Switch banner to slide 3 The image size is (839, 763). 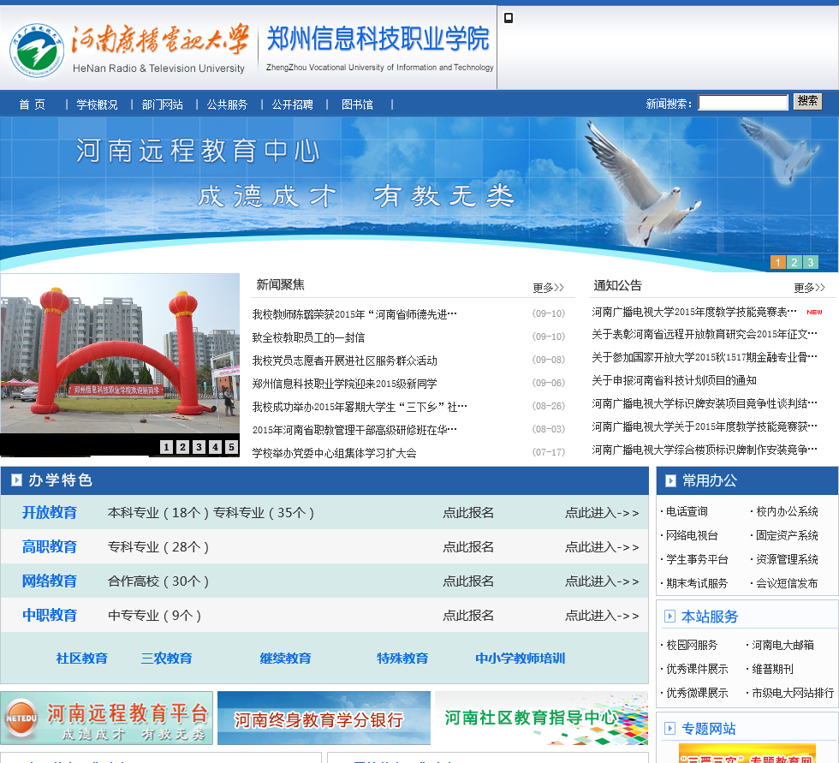(810, 263)
